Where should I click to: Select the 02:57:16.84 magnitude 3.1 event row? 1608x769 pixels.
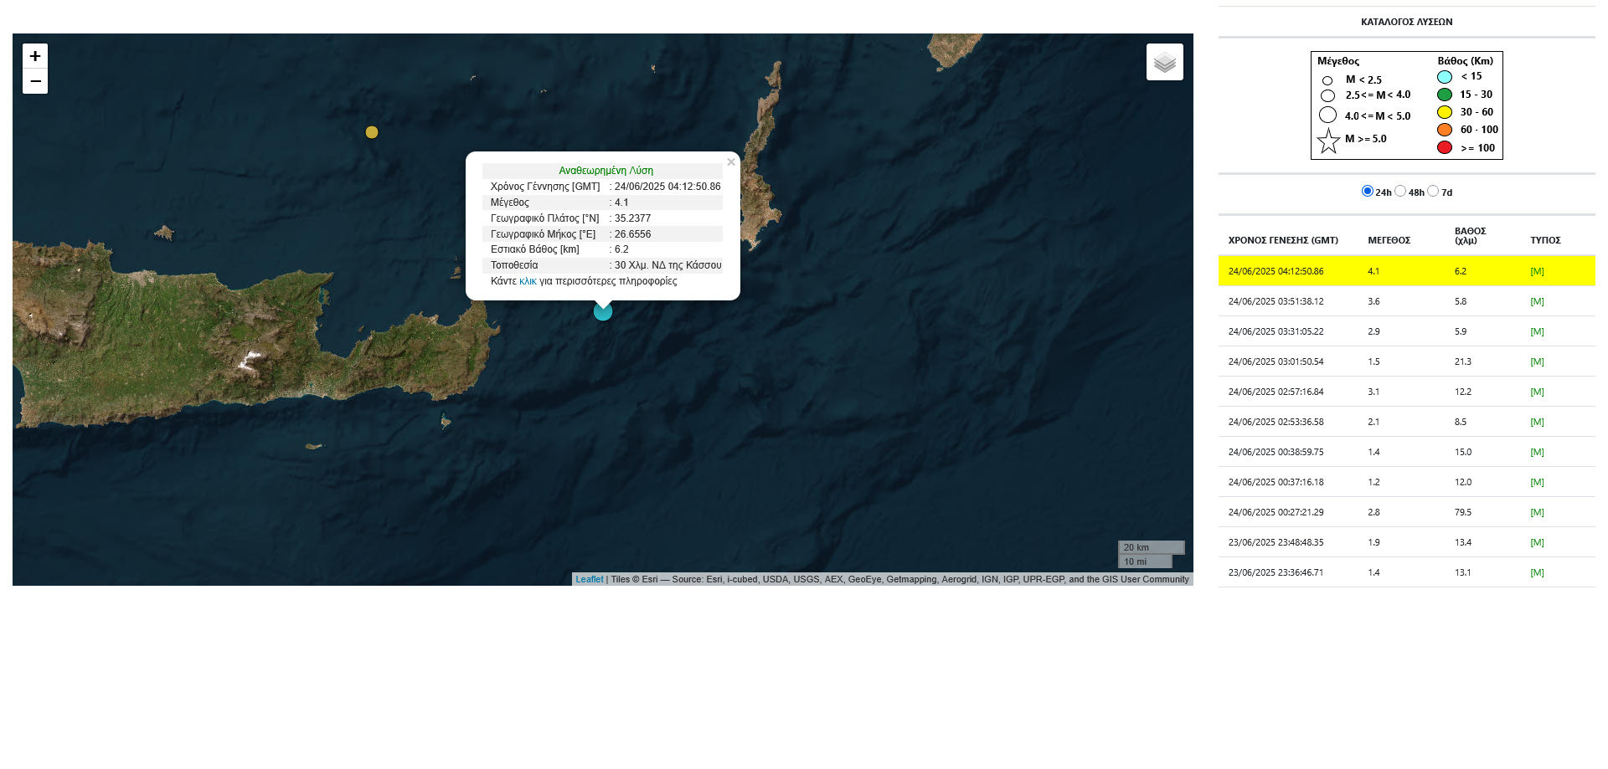click(1276, 392)
